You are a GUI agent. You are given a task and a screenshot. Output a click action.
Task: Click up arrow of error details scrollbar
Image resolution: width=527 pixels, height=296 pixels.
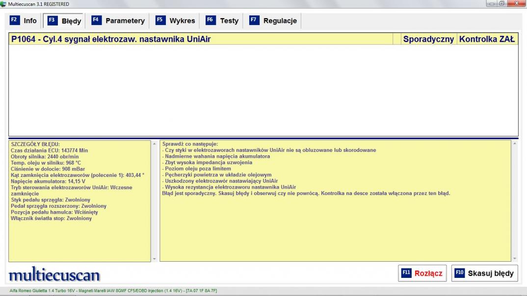coord(154,144)
